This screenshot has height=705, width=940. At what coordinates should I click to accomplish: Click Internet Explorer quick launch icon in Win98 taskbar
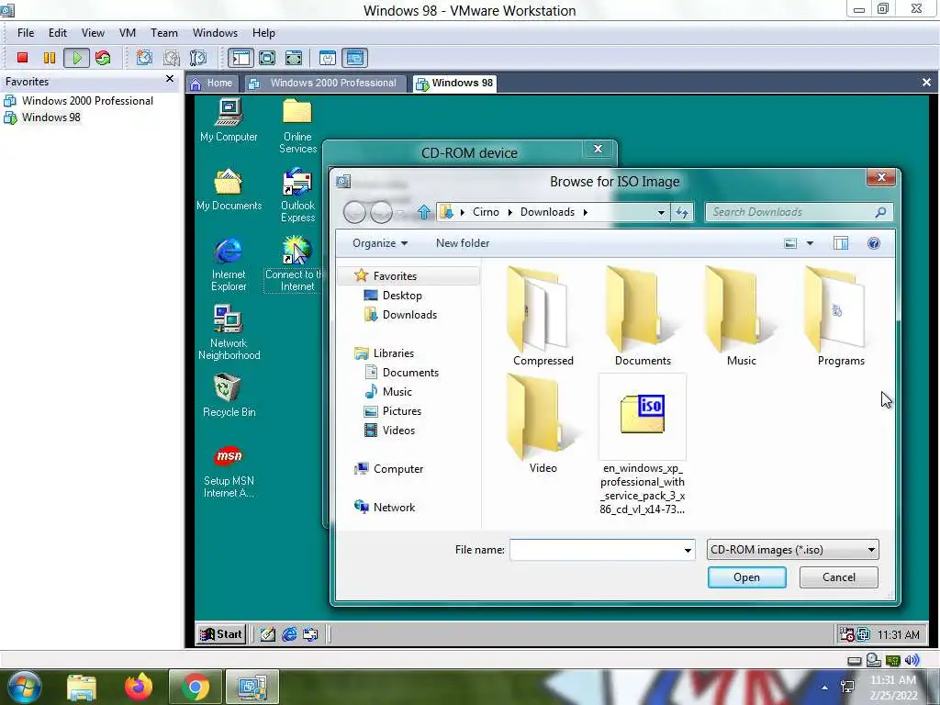pos(289,634)
